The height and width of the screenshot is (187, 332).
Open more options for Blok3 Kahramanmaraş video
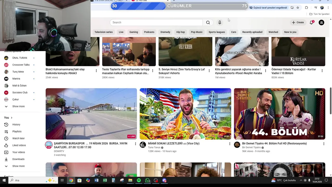coord(96,71)
